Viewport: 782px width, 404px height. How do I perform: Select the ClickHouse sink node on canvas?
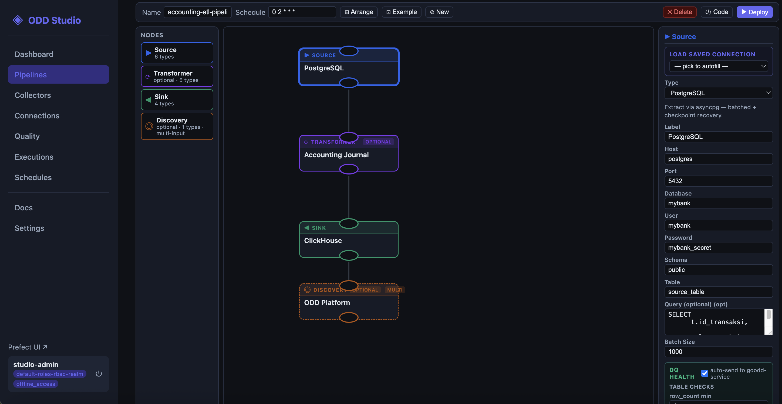click(349, 240)
